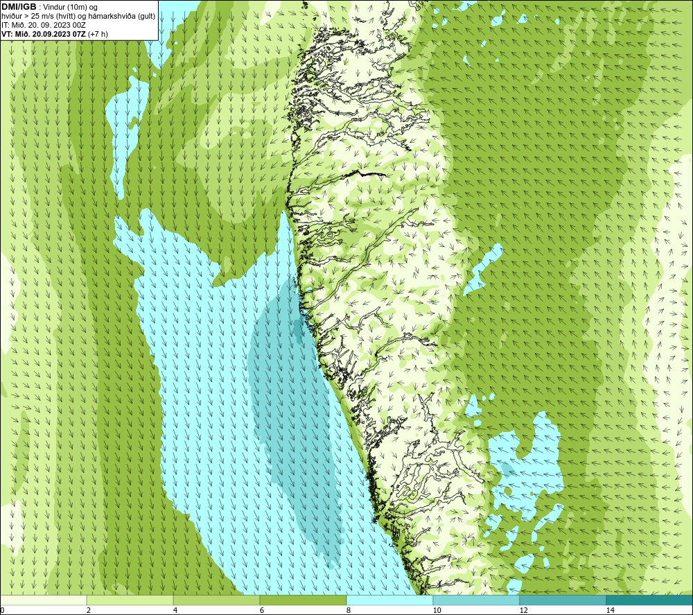Click the 'IT: Mið. 20. 09. 2023 00Z' line
693x615 pixels.
pos(44,25)
